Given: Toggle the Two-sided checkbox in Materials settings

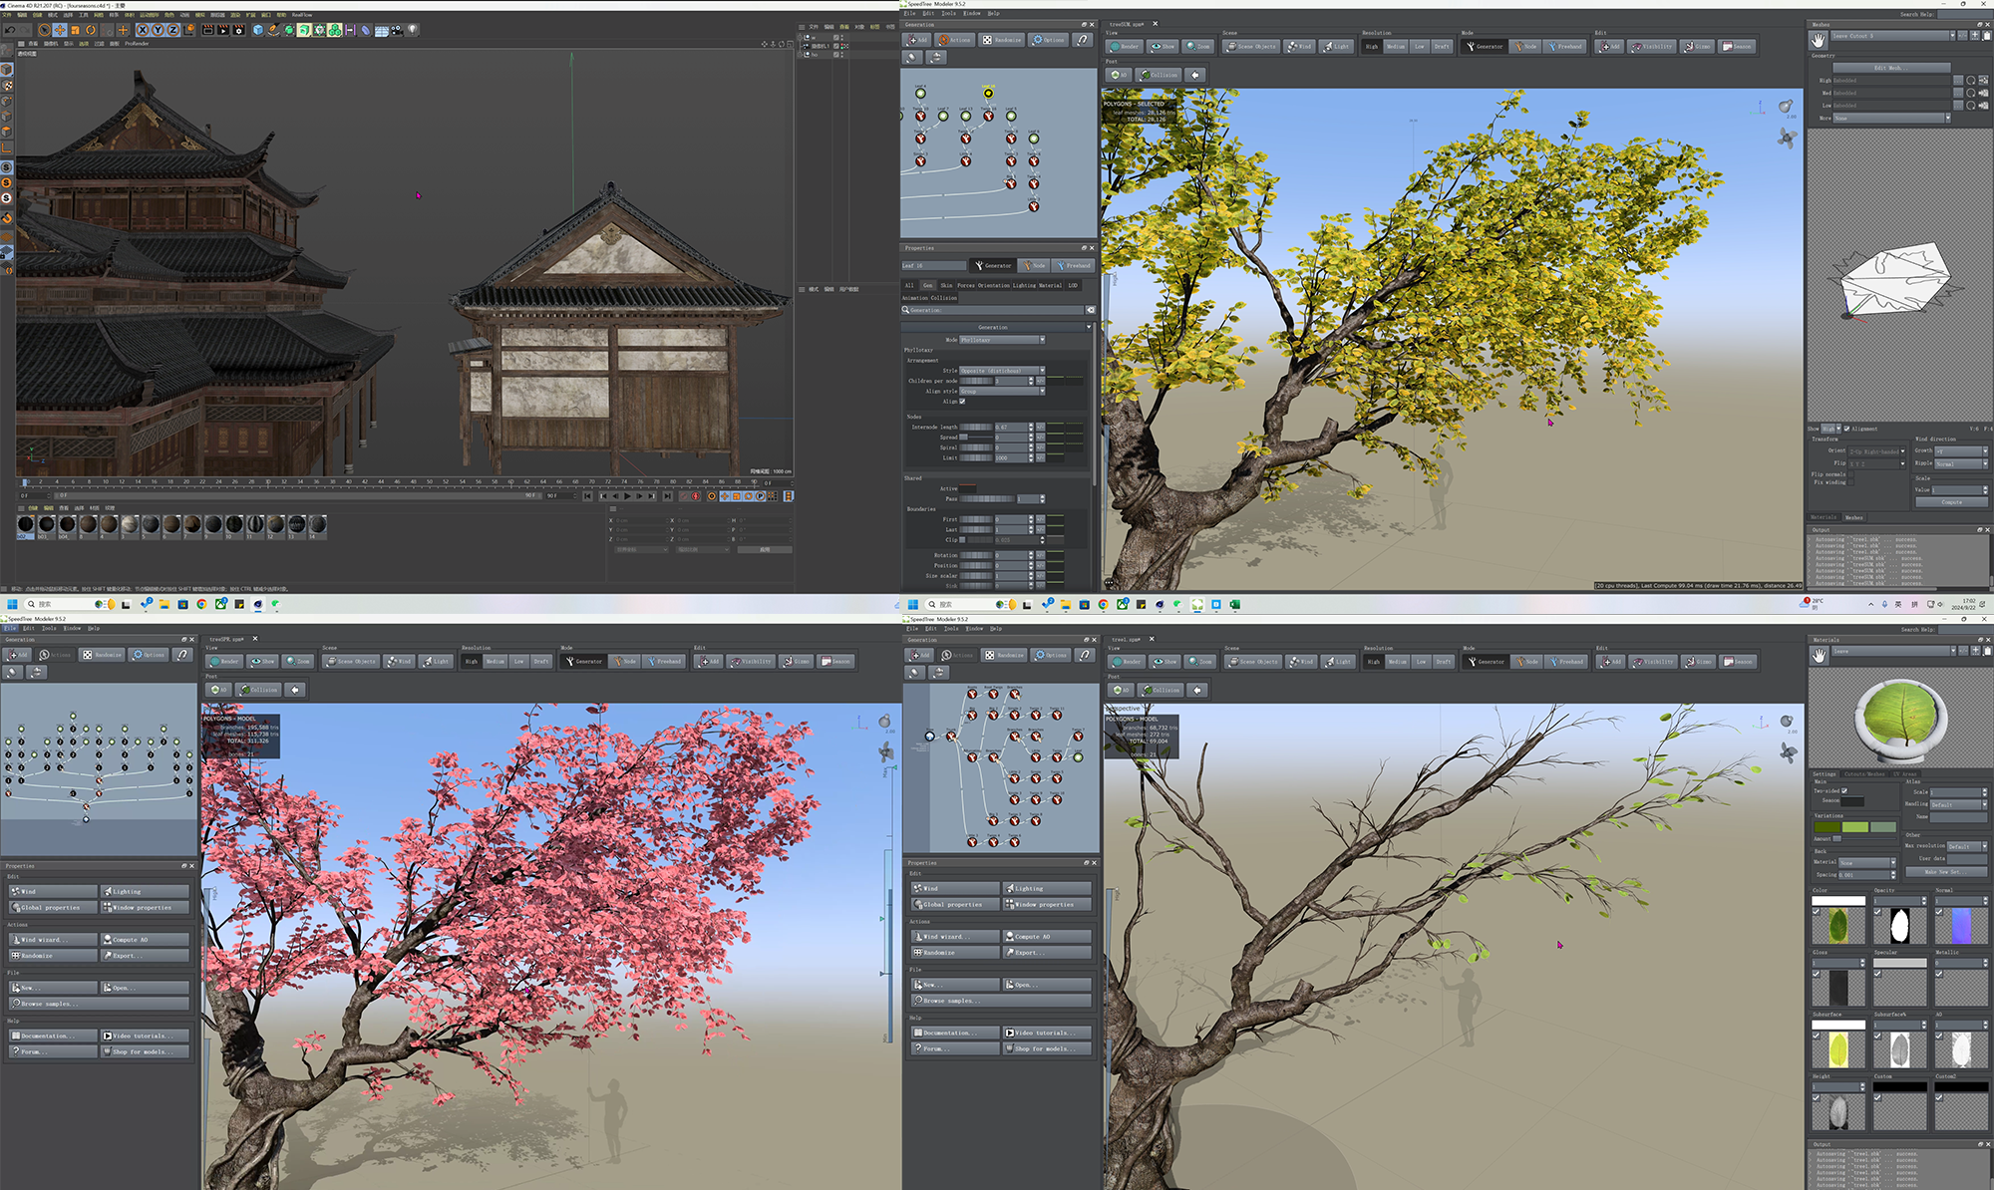Looking at the screenshot, I should tap(1844, 790).
